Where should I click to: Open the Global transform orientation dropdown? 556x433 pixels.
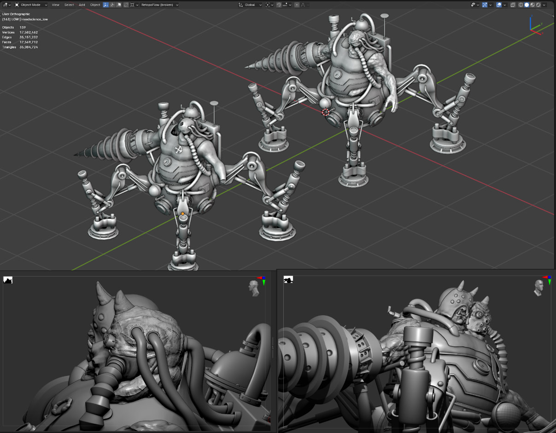click(x=250, y=5)
